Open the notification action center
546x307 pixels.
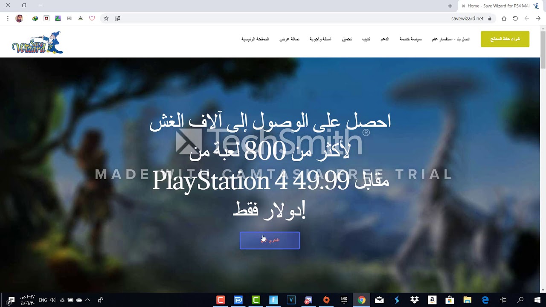(11, 300)
